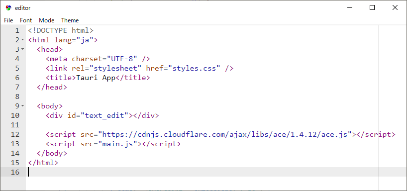This screenshot has height=191, width=407.
Task: Click line number 1 in the gutter
Action: pyautogui.click(x=17, y=31)
